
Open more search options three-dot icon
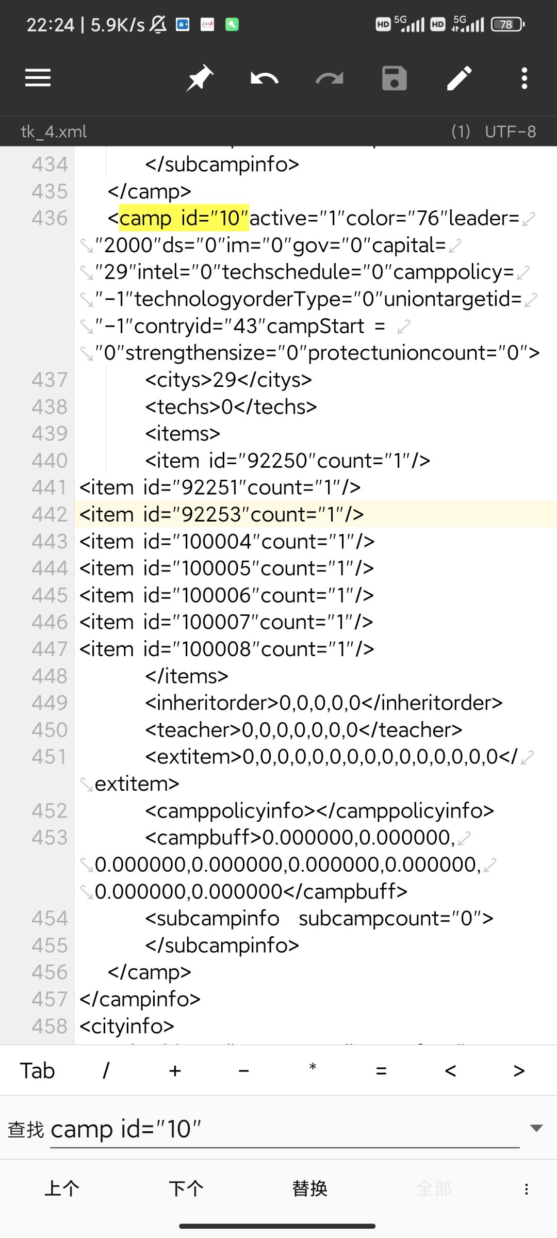[526, 1189]
